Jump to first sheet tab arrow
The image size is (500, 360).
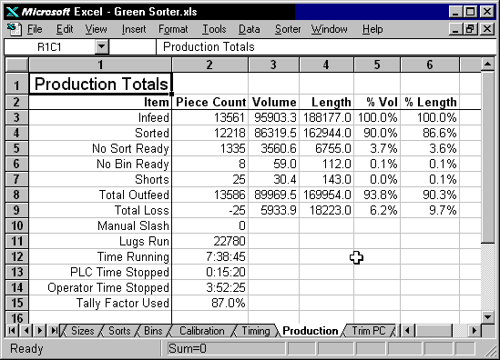point(12,331)
